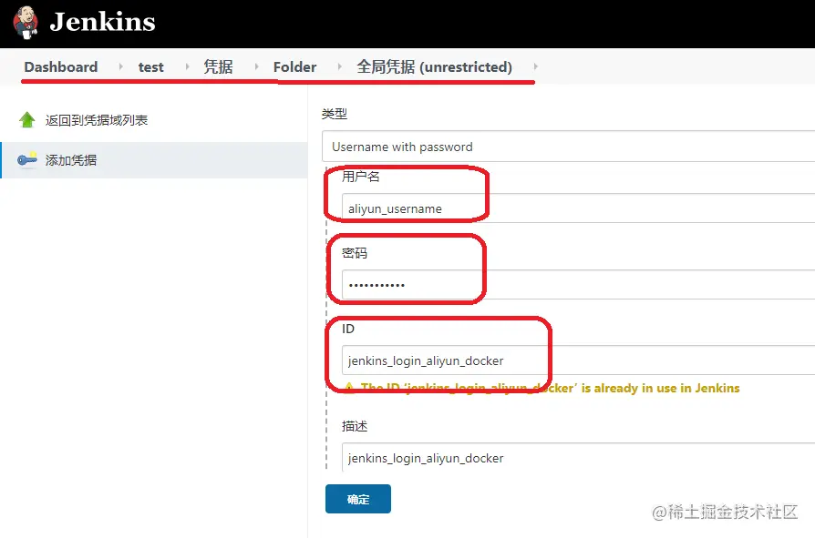Expand the arrow after test breadcrumb
Image resolution: width=815 pixels, height=538 pixels.
[187, 66]
